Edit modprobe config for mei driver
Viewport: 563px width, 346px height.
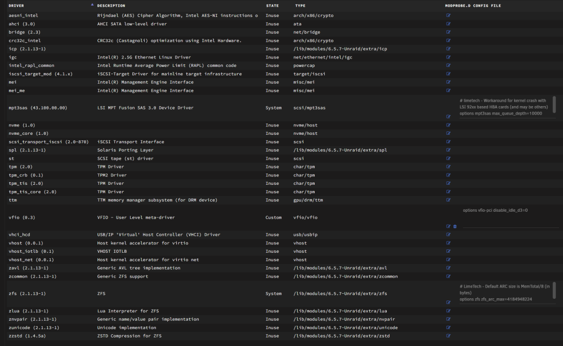pyautogui.click(x=448, y=82)
